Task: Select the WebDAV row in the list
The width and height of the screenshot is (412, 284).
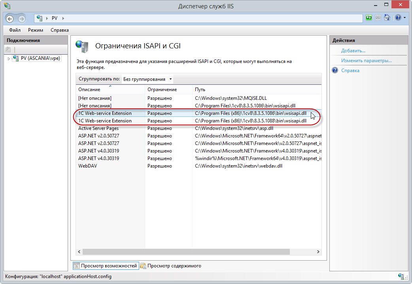Action: [88, 166]
